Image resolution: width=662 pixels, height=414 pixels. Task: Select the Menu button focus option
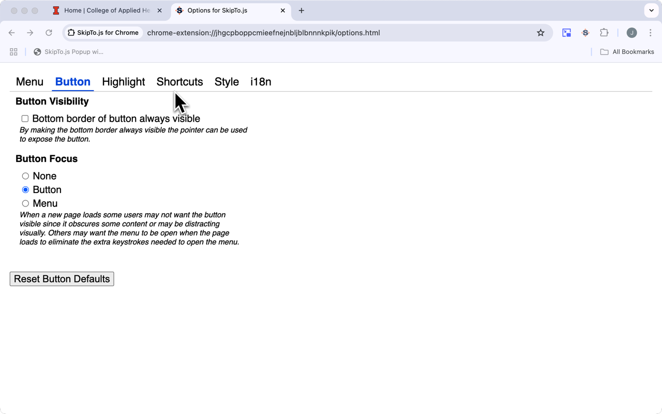coord(25,203)
